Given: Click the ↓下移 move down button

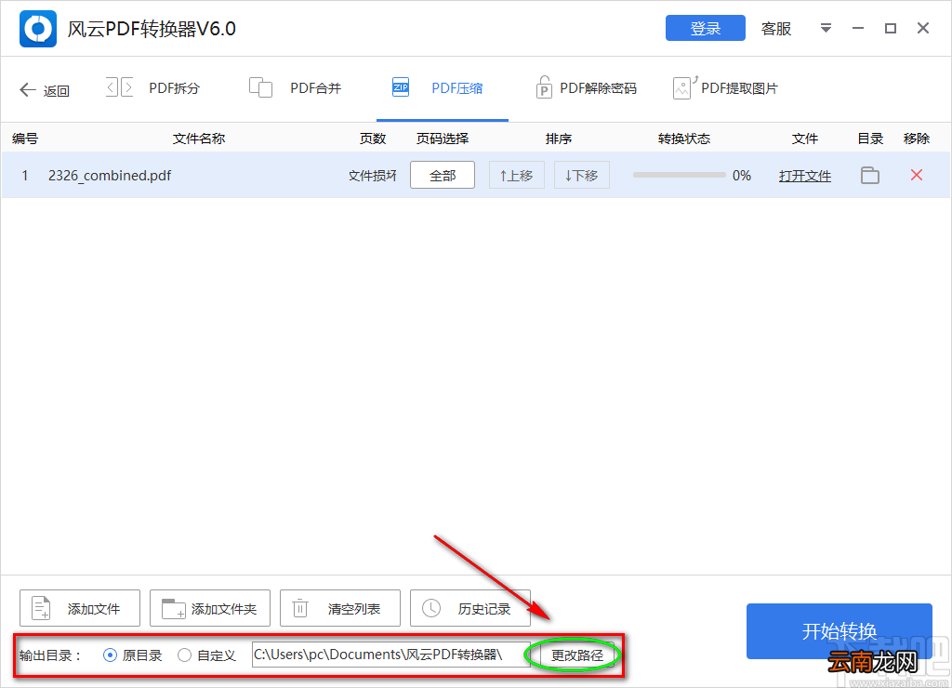Looking at the screenshot, I should click(582, 176).
